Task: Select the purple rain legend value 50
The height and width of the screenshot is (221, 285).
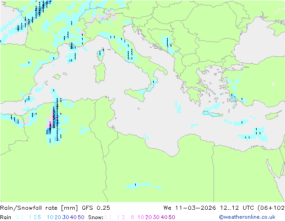Action: tap(81, 217)
